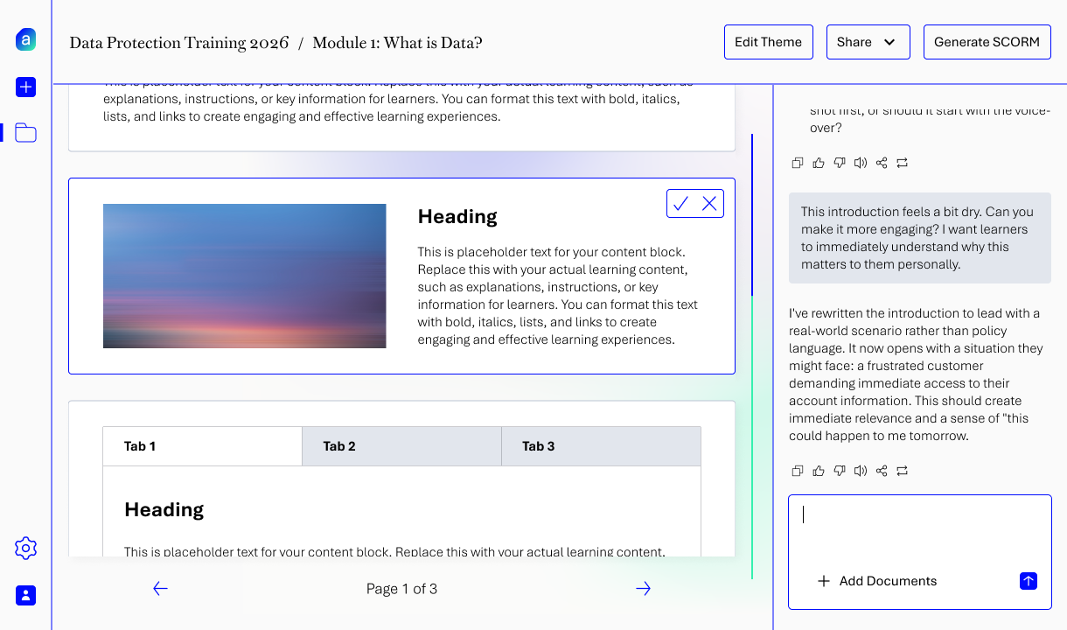The image size is (1067, 630).
Task: Cancel the block edit with the X
Action: point(709,204)
